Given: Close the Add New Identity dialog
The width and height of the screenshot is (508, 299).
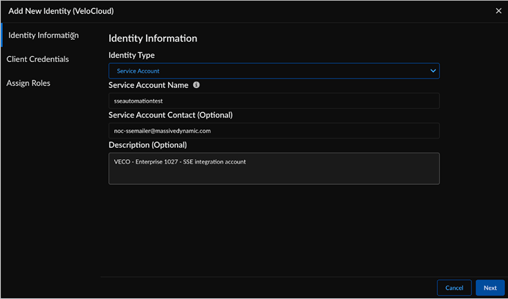Looking at the screenshot, I should [498, 11].
